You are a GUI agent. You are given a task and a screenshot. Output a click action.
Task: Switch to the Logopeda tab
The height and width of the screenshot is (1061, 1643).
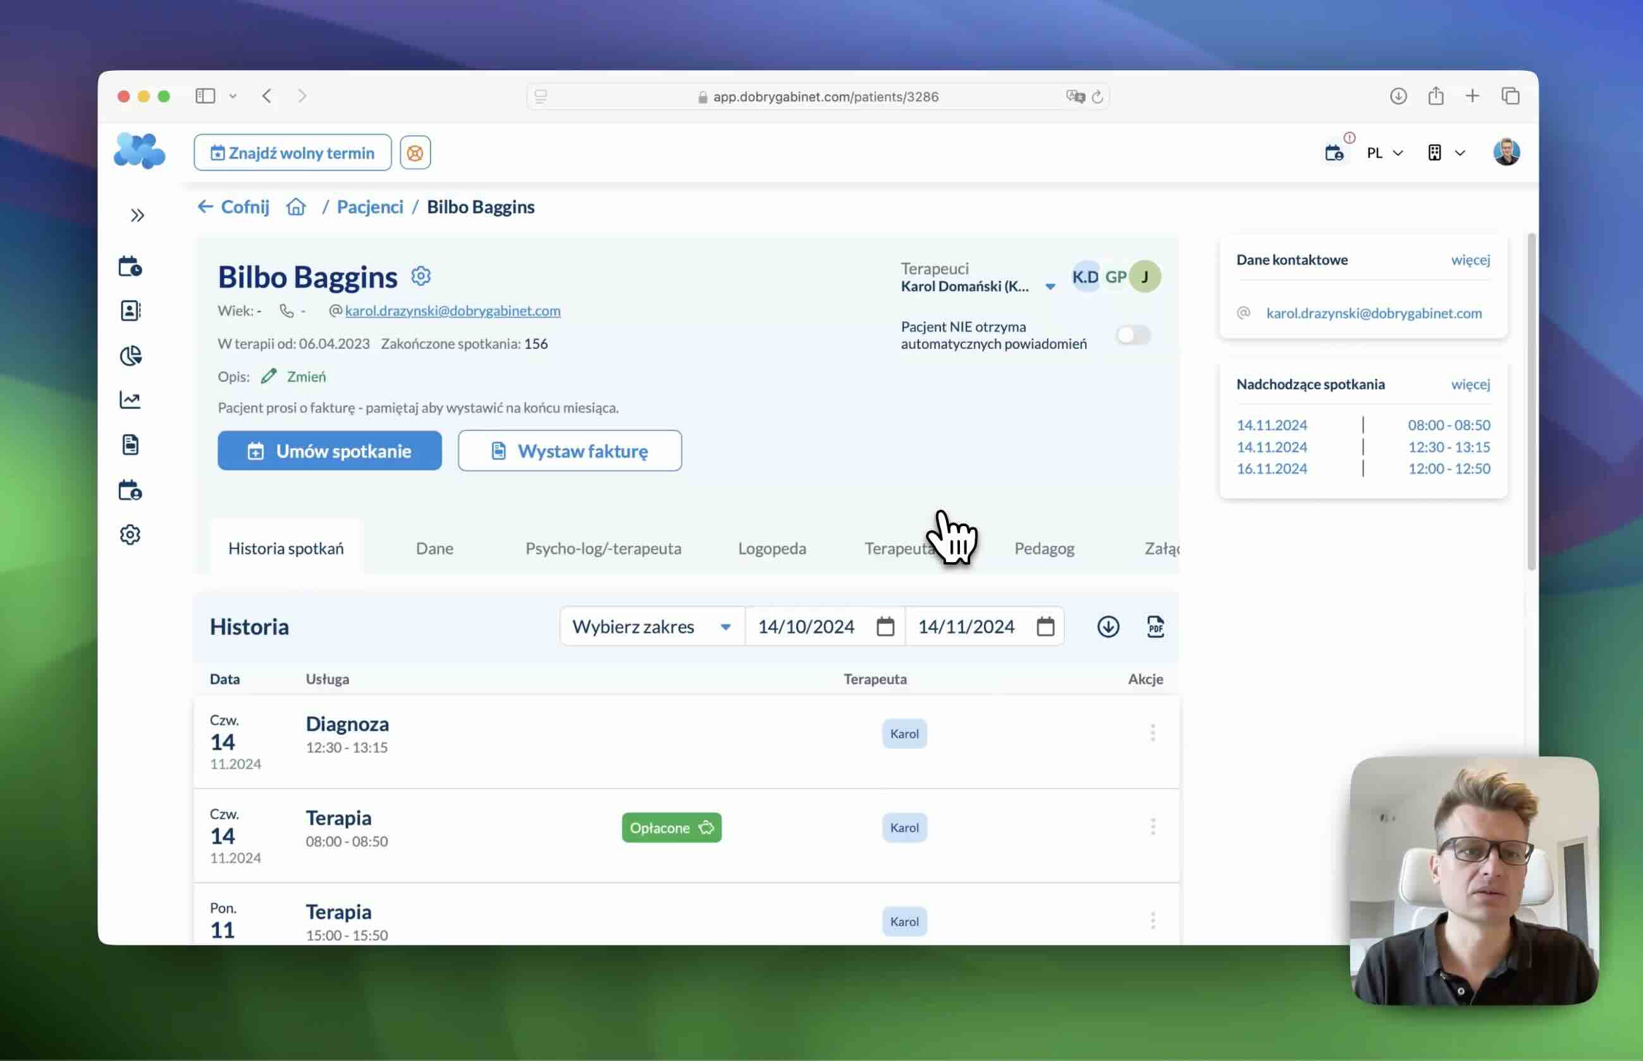pos(772,548)
